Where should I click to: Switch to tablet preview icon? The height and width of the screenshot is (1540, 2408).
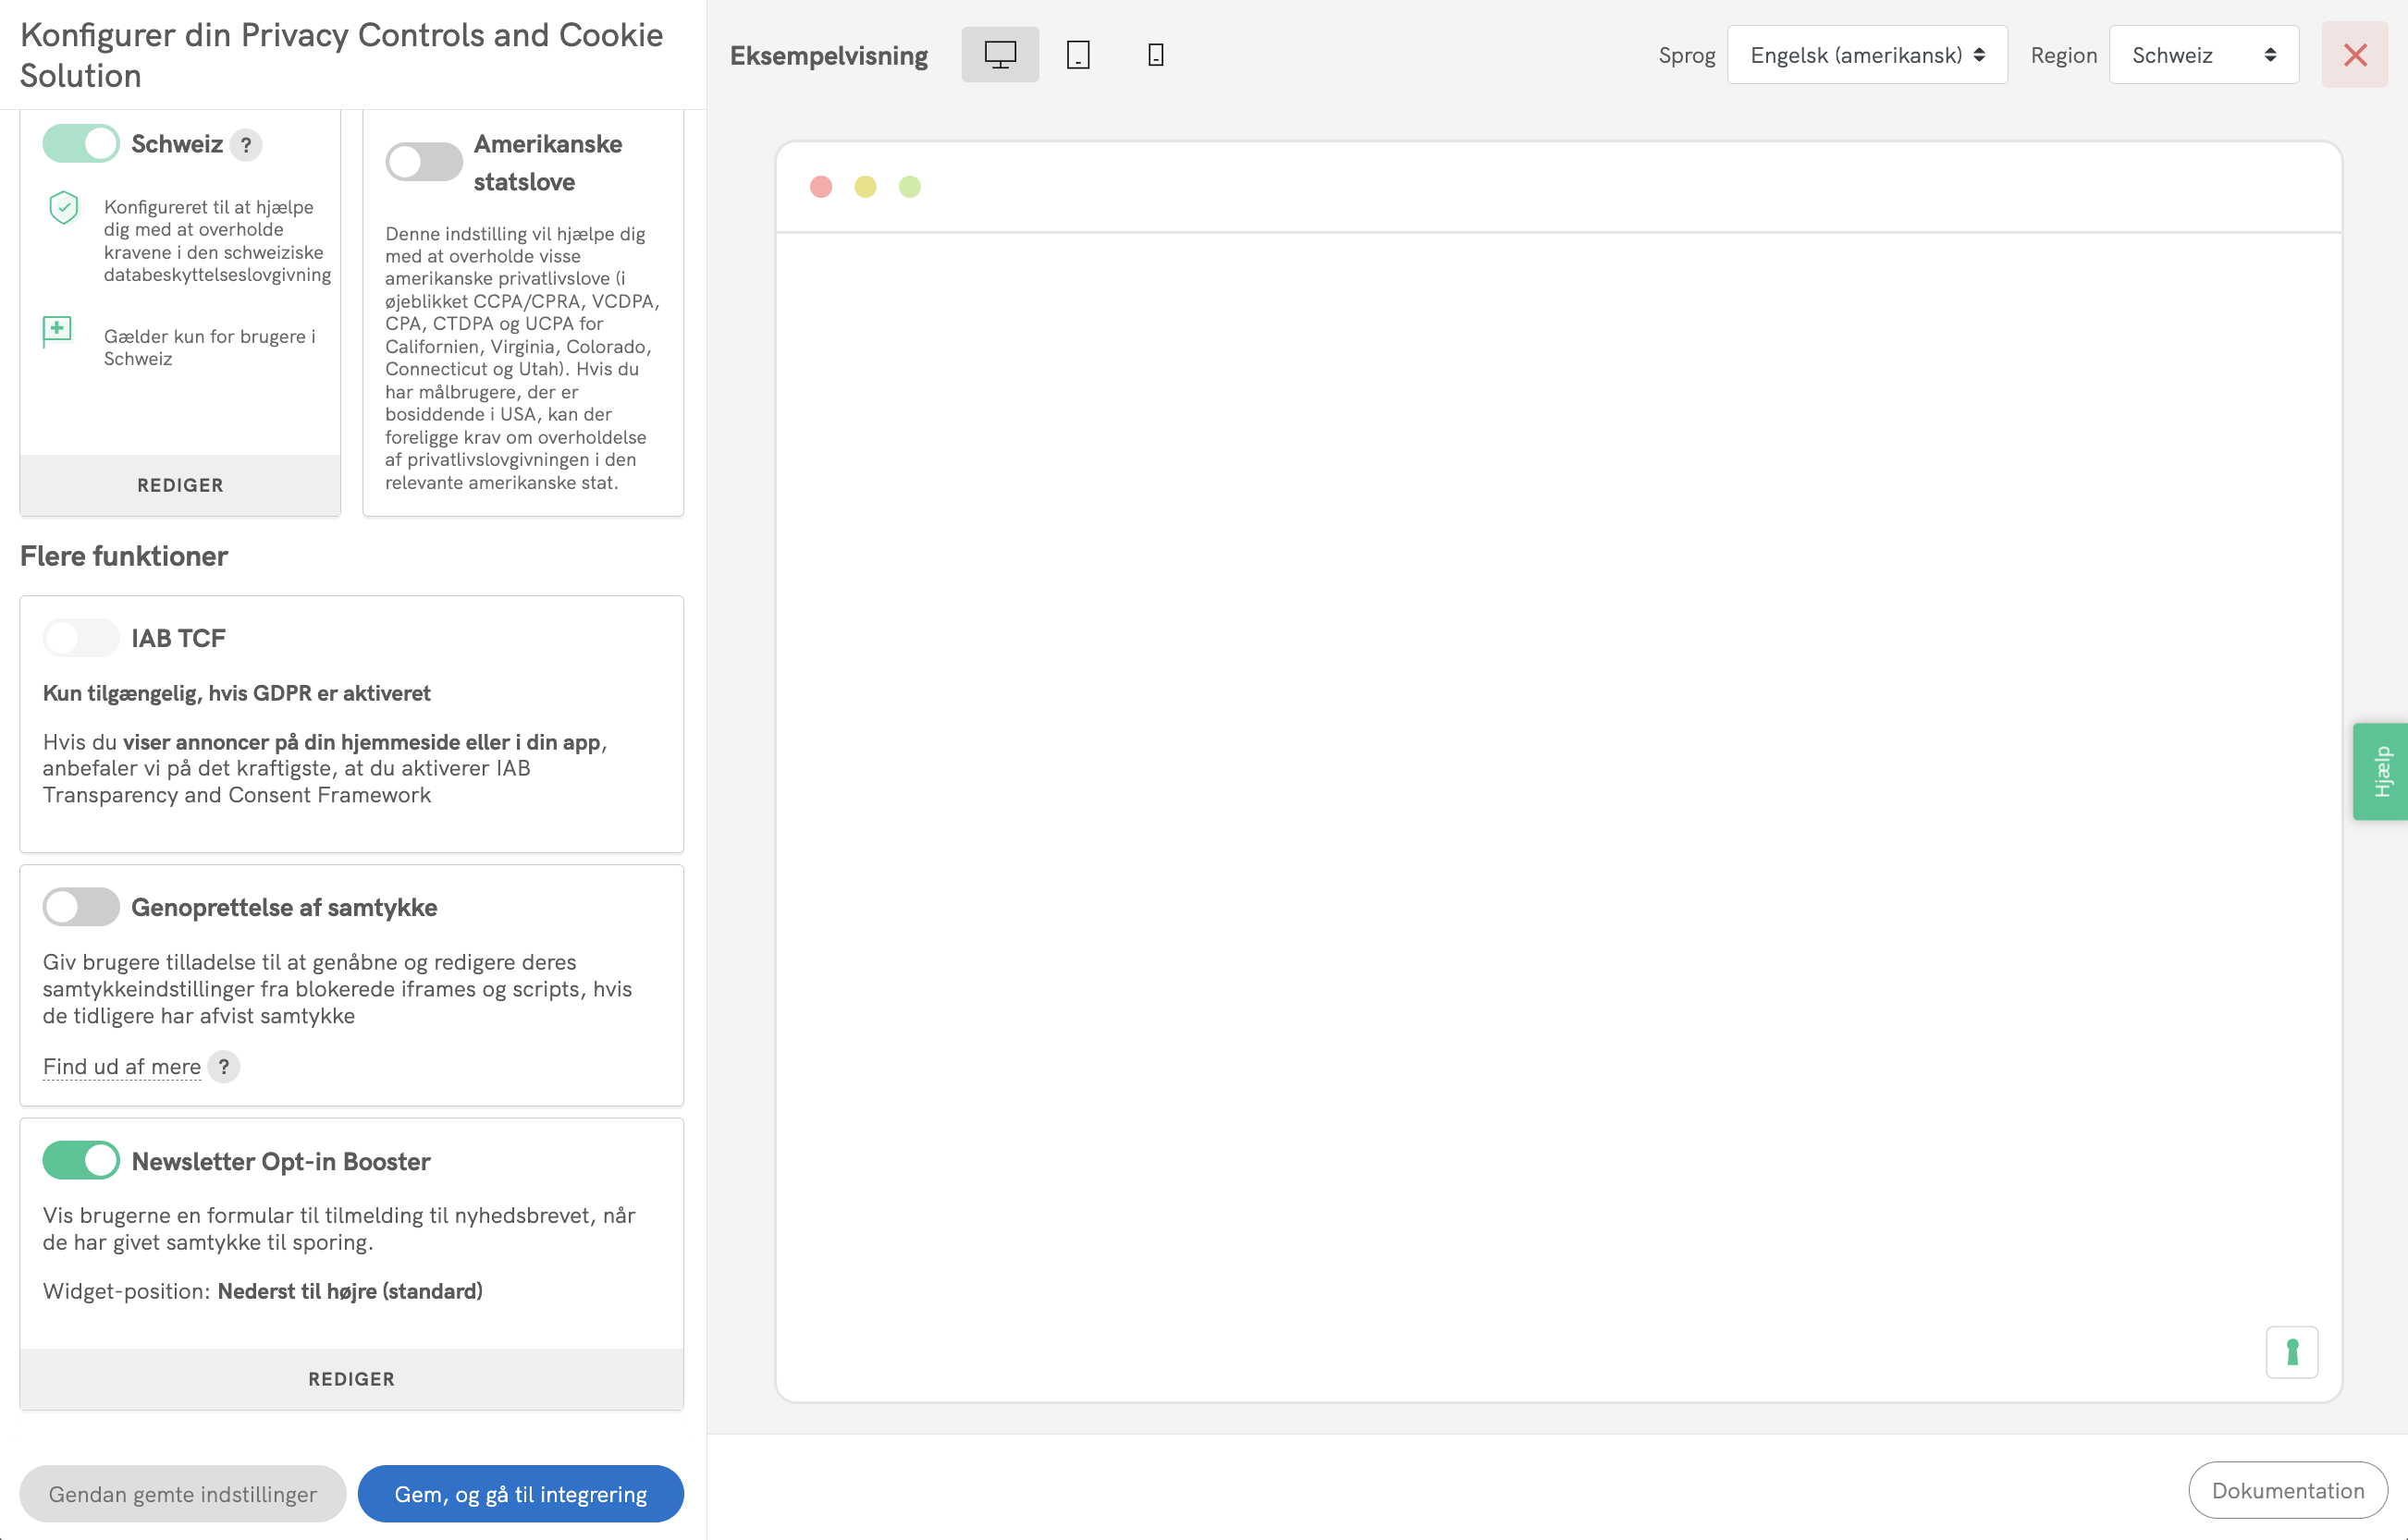(x=1077, y=55)
